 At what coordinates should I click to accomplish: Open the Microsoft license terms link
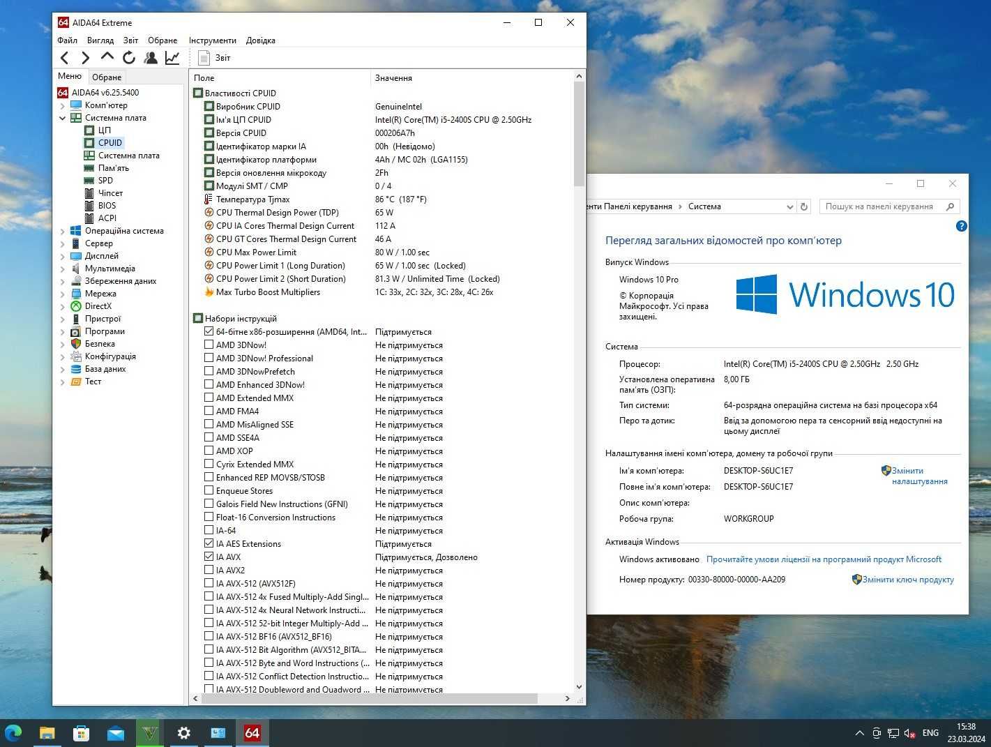coord(824,559)
